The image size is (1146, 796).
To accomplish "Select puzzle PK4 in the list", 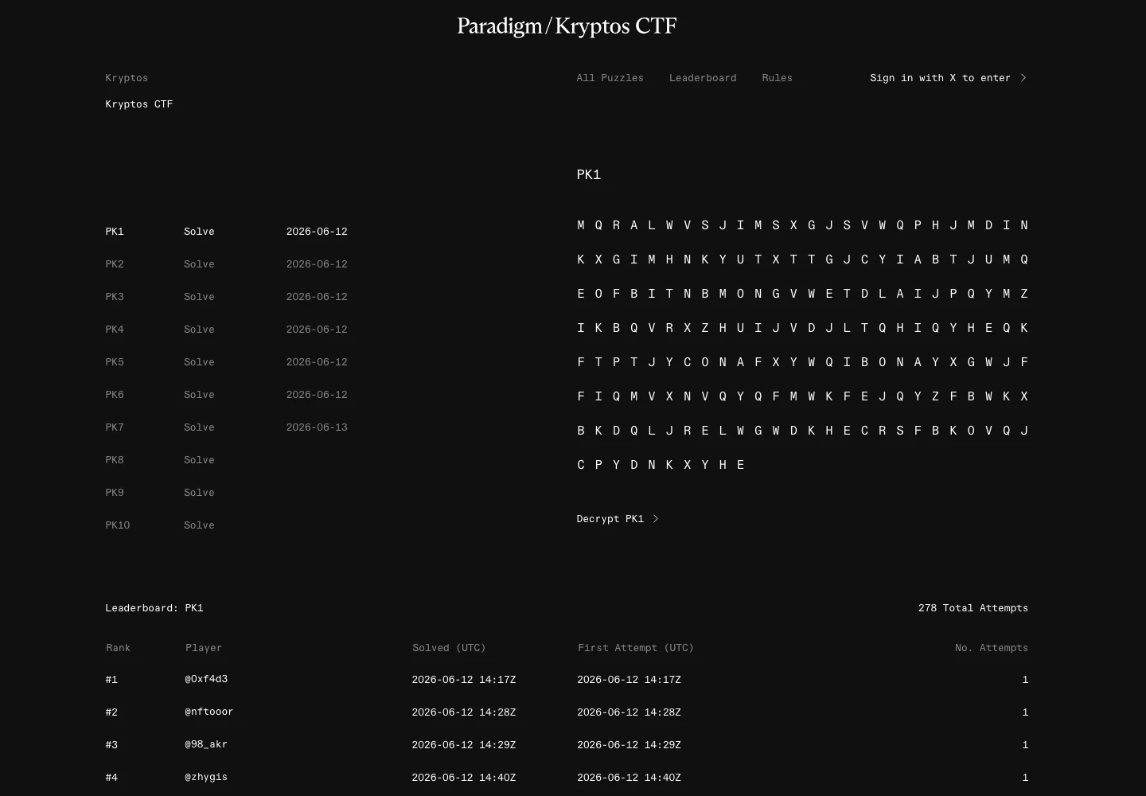I will click(x=115, y=330).
